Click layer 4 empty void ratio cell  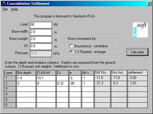pos(75,94)
